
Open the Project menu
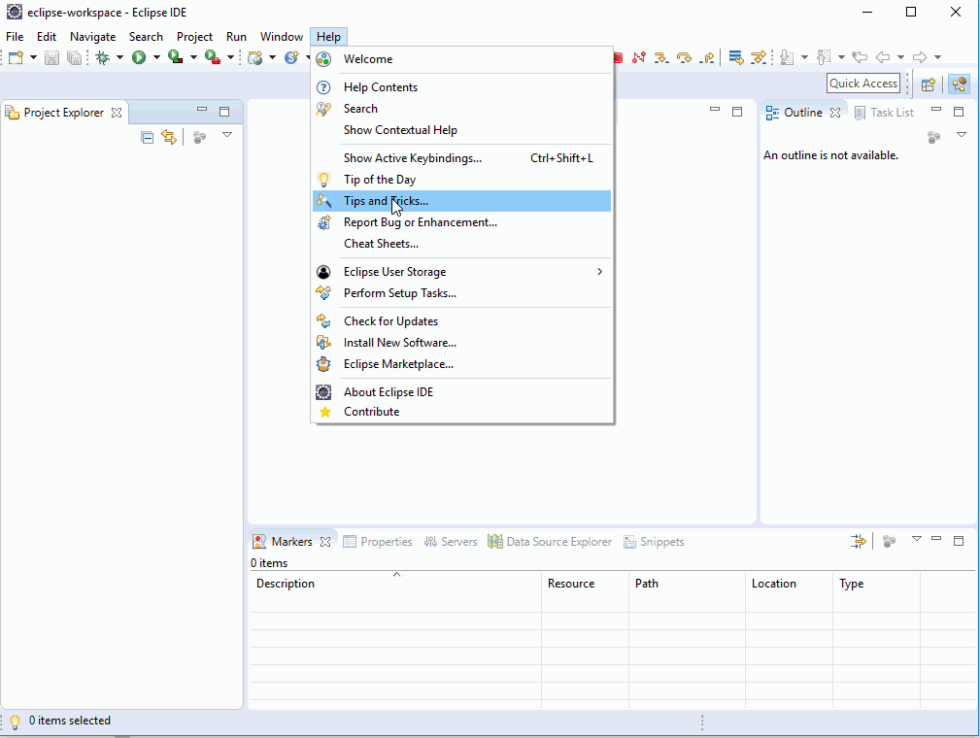[194, 37]
